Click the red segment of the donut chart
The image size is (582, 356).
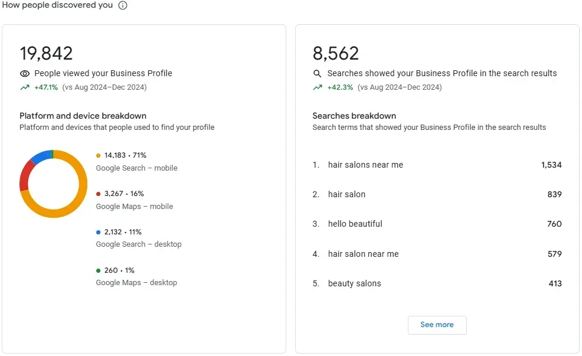pyautogui.click(x=25, y=177)
